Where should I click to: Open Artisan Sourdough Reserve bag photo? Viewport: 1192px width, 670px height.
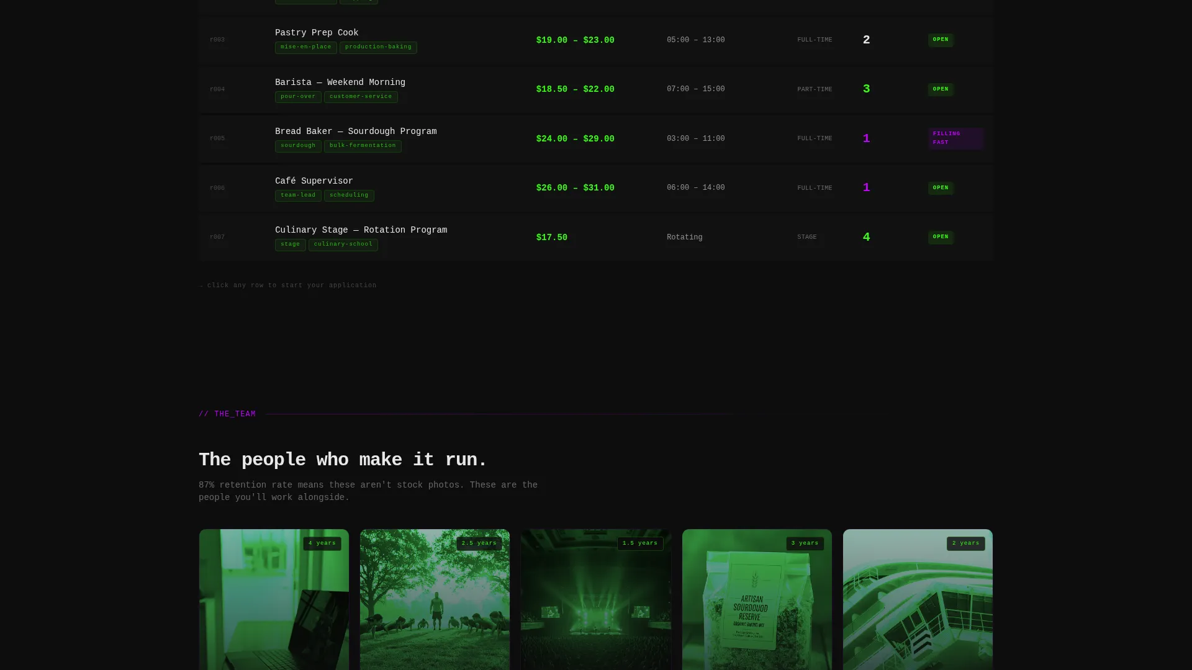757,599
